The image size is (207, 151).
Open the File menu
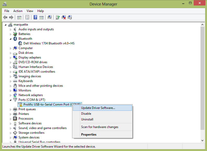[x=7, y=11]
